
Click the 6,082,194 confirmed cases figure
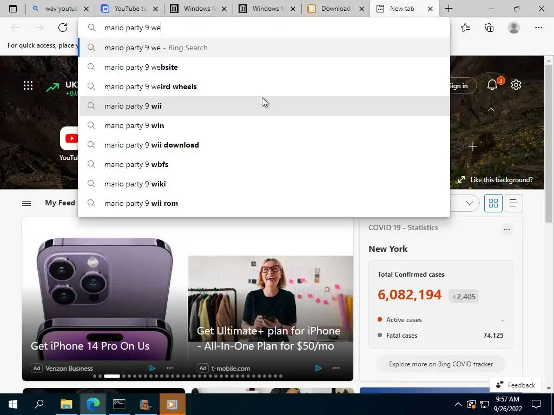pos(410,294)
